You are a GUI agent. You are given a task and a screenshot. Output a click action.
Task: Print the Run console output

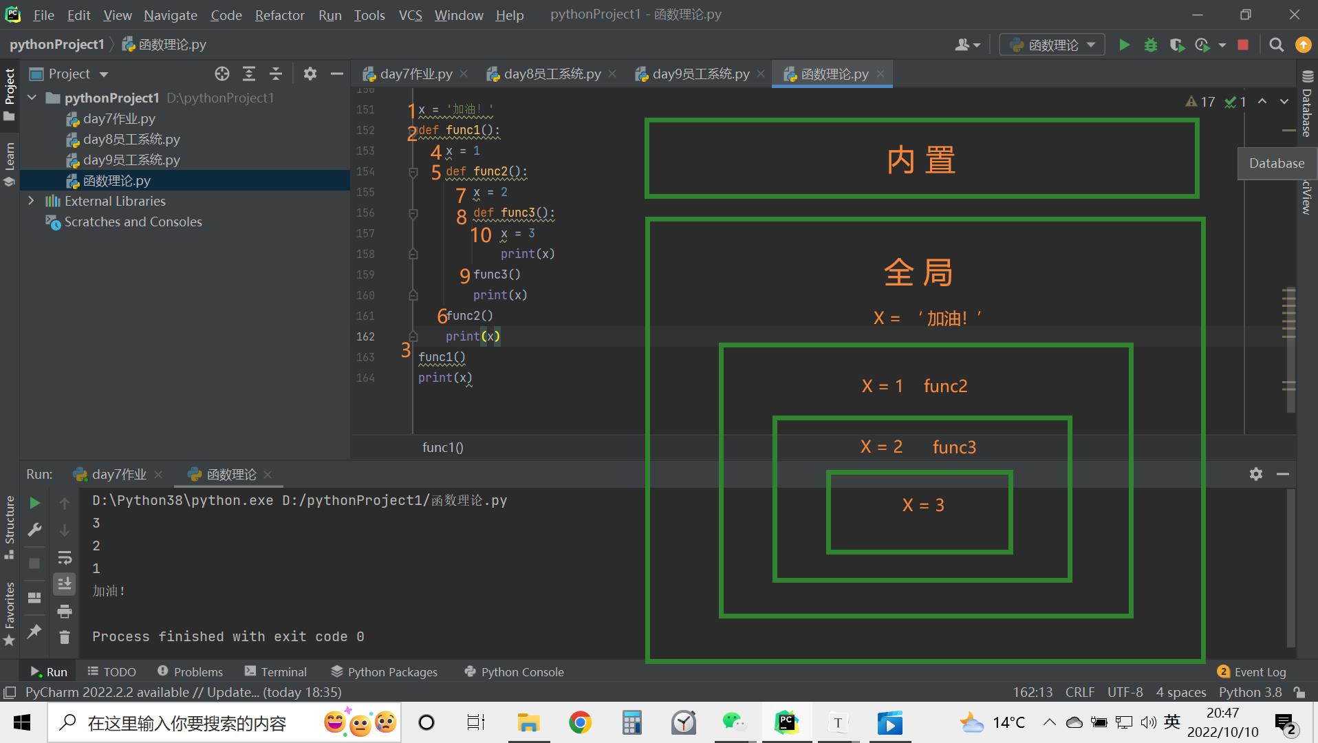[x=65, y=611]
